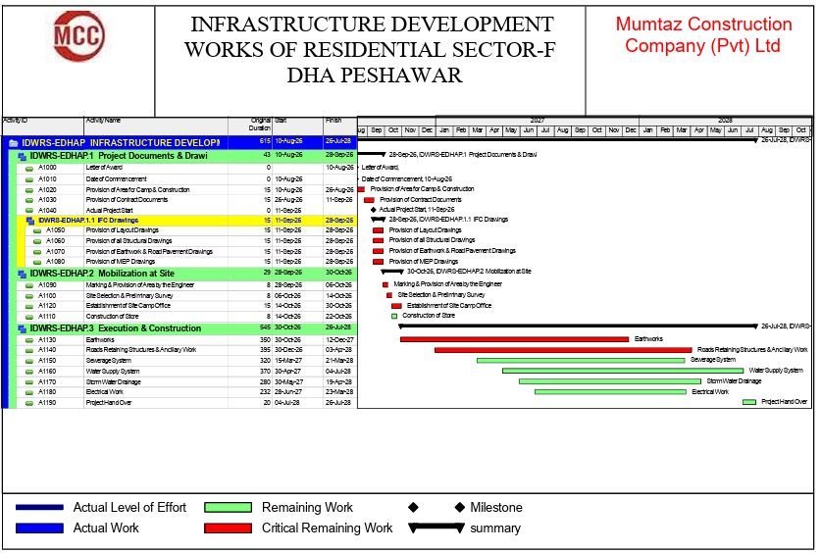The height and width of the screenshot is (553, 821).
Task: Click the Activity Name column header
Action: tap(156, 126)
